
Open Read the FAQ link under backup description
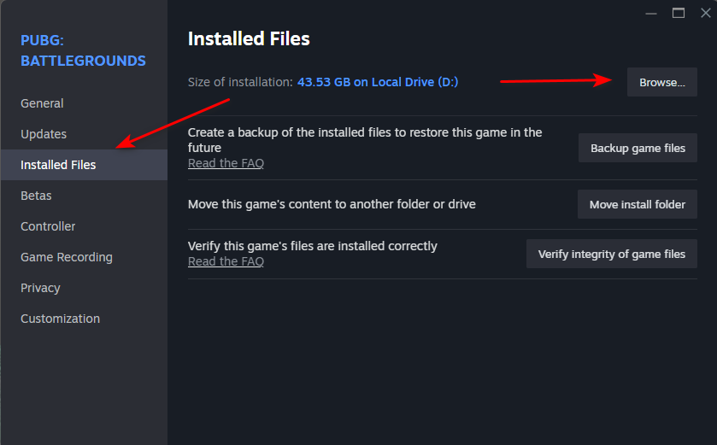(x=226, y=163)
